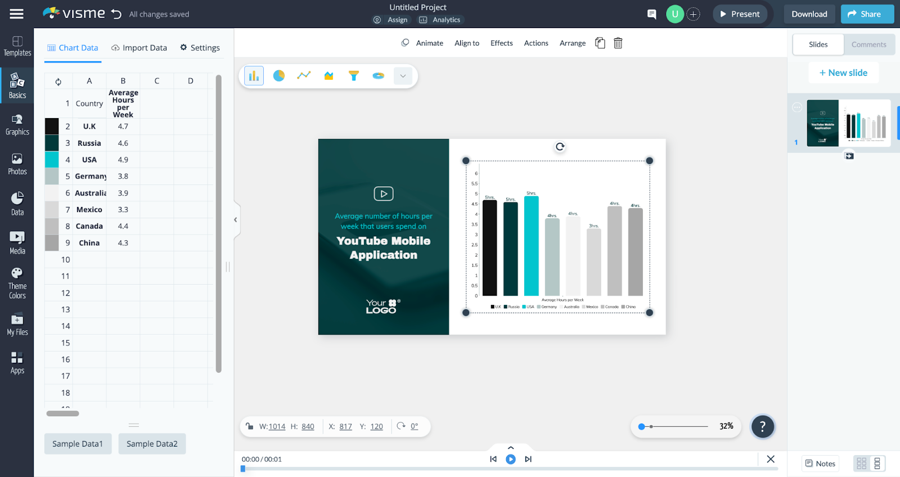The image size is (900, 477).
Task: Click the Download button
Action: pyautogui.click(x=809, y=14)
